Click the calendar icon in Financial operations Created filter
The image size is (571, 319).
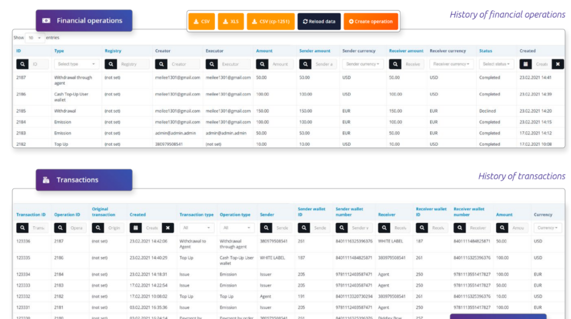coord(525,64)
